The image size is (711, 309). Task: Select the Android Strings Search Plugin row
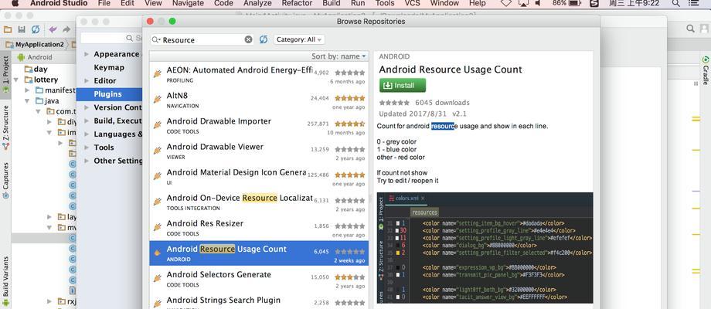point(259,301)
